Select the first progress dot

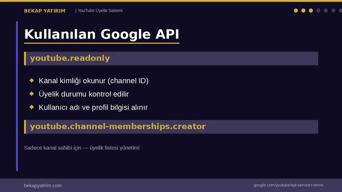[296, 10]
